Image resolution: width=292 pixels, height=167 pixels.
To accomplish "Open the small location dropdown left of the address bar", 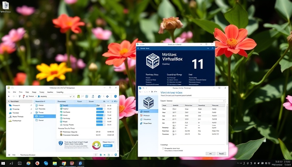I will [36, 97].
